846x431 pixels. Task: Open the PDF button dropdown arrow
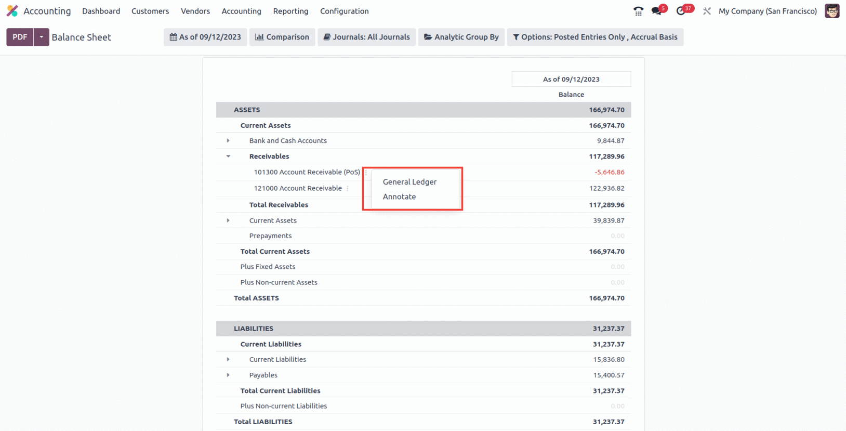click(42, 37)
